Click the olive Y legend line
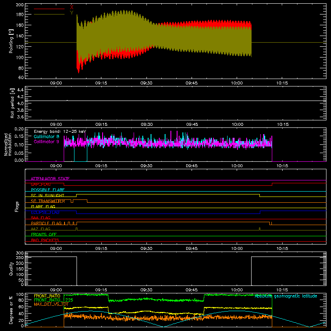Viewport: 331px width, 331px height. click(49, 14)
